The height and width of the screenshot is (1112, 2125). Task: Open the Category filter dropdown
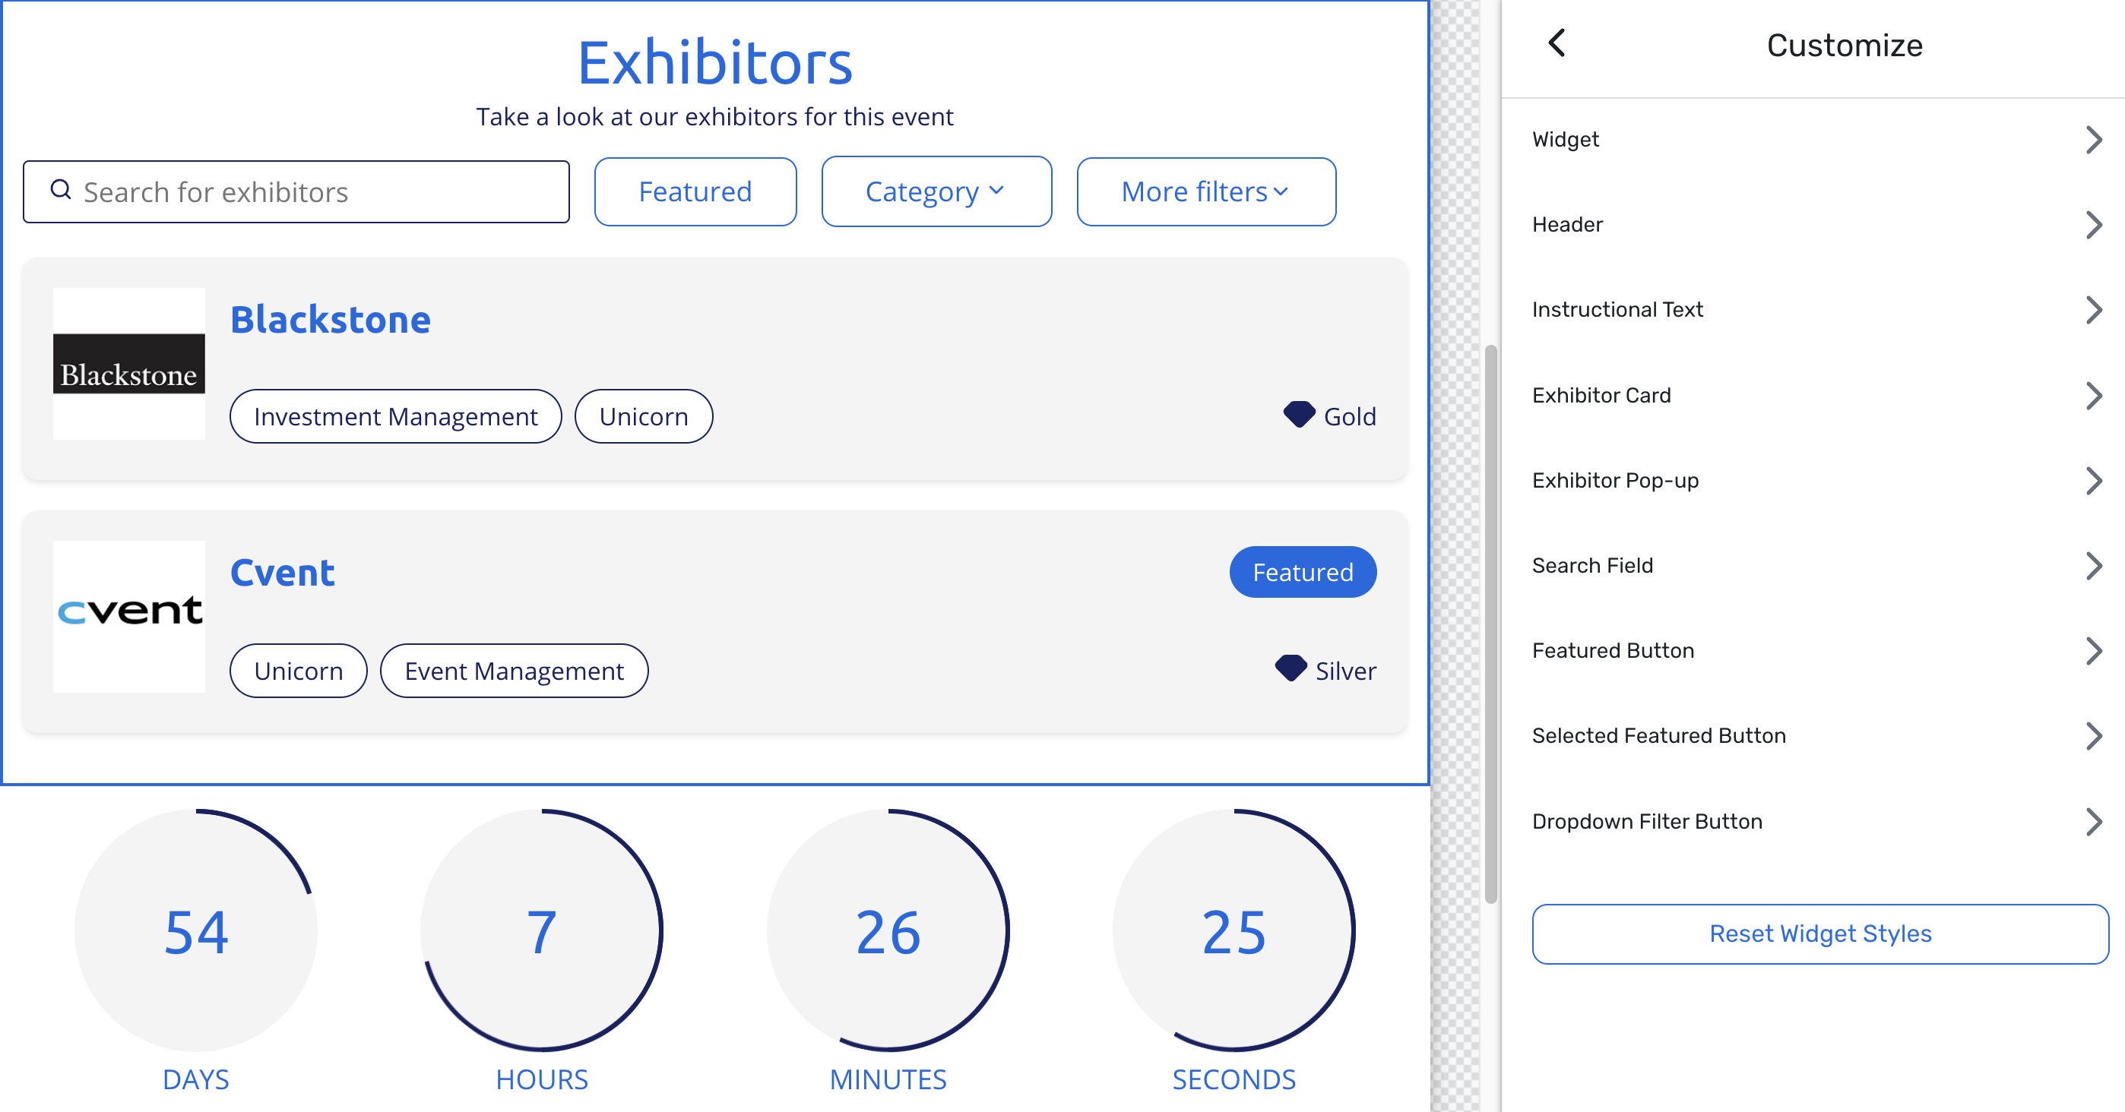pos(936,191)
